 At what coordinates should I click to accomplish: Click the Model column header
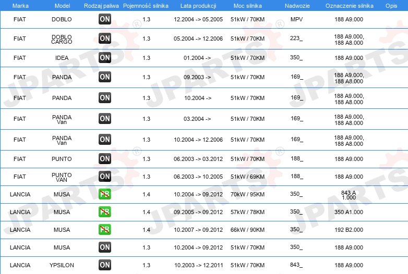coord(62,6)
